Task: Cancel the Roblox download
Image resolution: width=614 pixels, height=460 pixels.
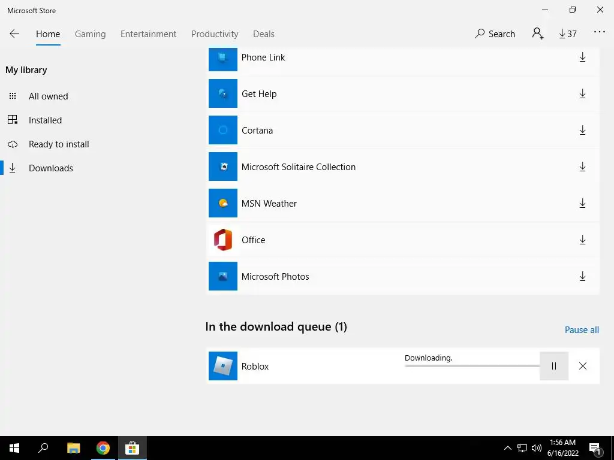Action: [x=582, y=366]
